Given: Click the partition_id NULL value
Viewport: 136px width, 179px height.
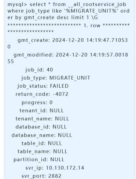Looking at the screenshot, I should coord(57,160).
